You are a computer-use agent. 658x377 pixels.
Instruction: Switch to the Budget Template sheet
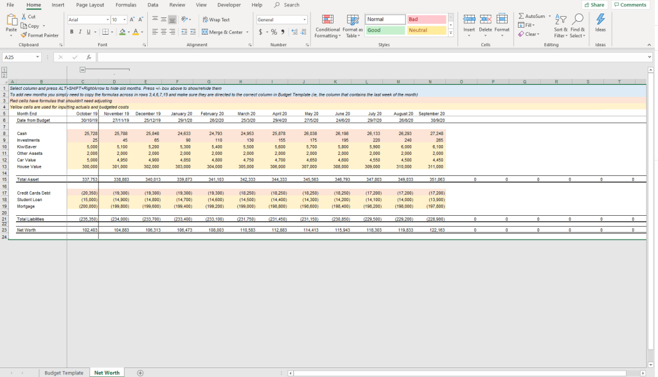tap(64, 373)
